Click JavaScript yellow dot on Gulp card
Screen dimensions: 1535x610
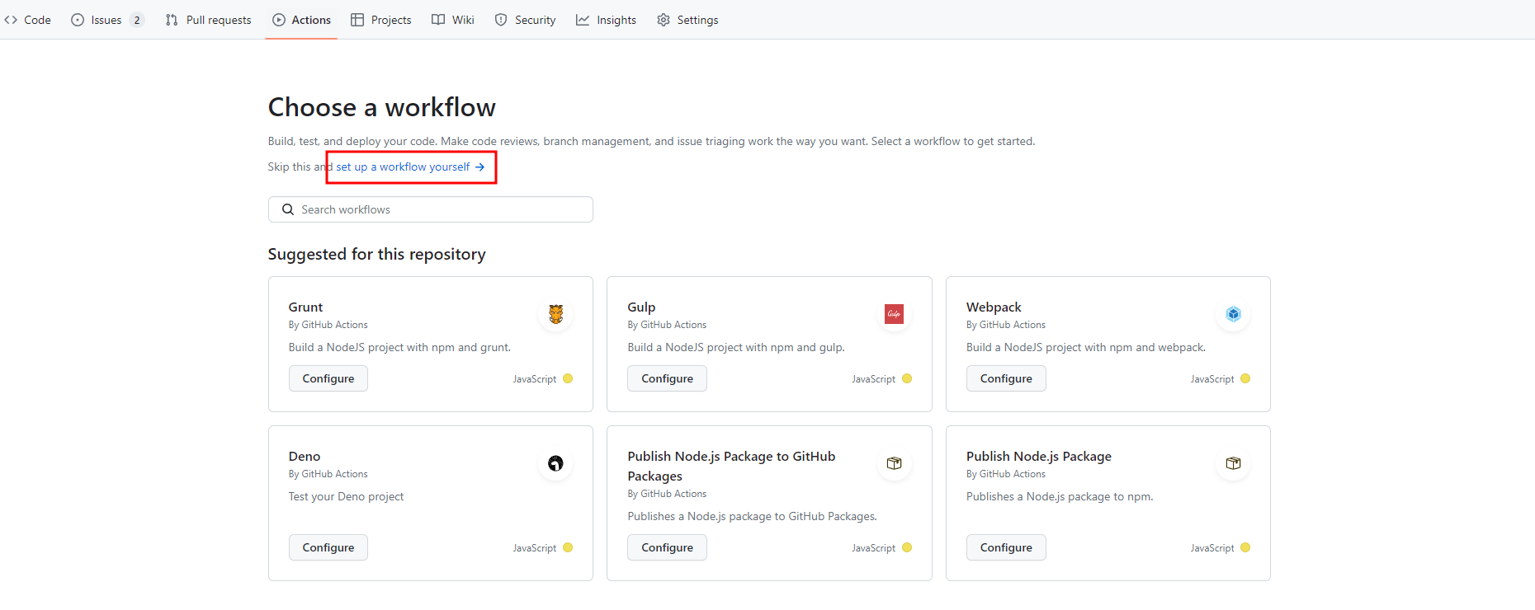[907, 378]
